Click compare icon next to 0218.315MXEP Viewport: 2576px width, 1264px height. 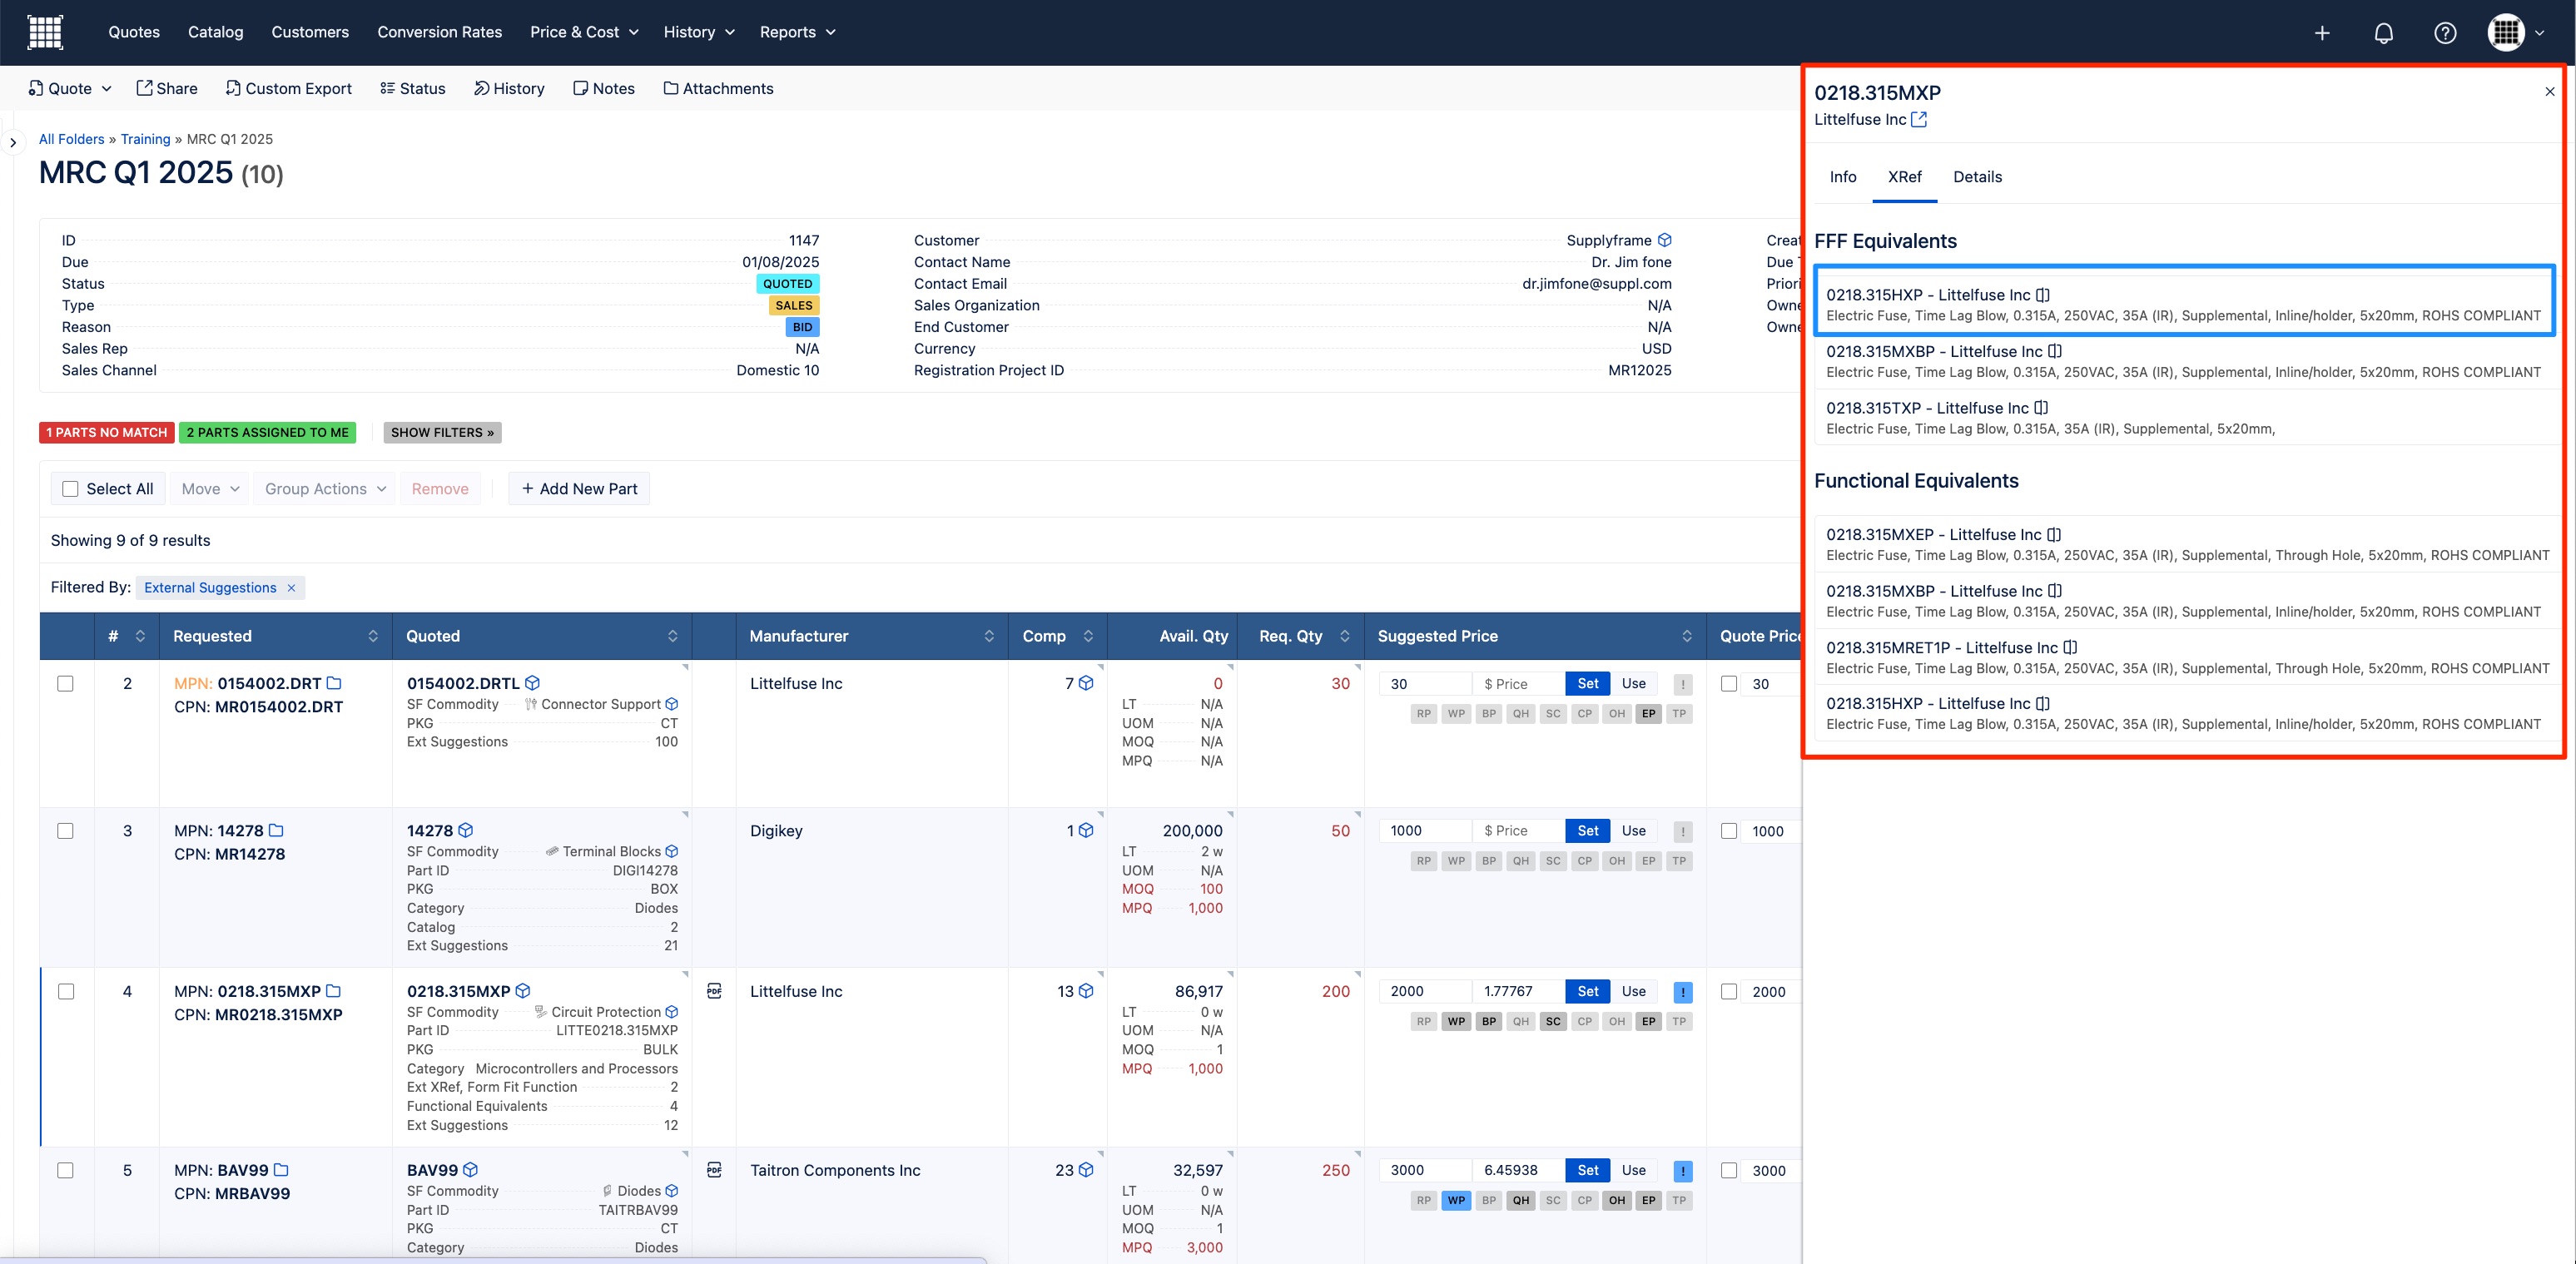point(2054,534)
